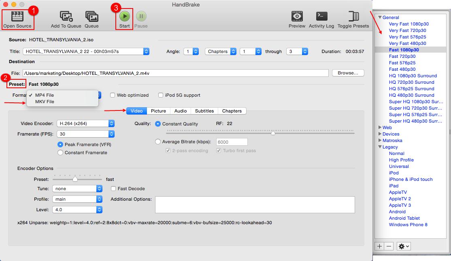Enable the Web optimized checkbox
Image resolution: width=451 pixels, height=261 pixels.
(113, 95)
